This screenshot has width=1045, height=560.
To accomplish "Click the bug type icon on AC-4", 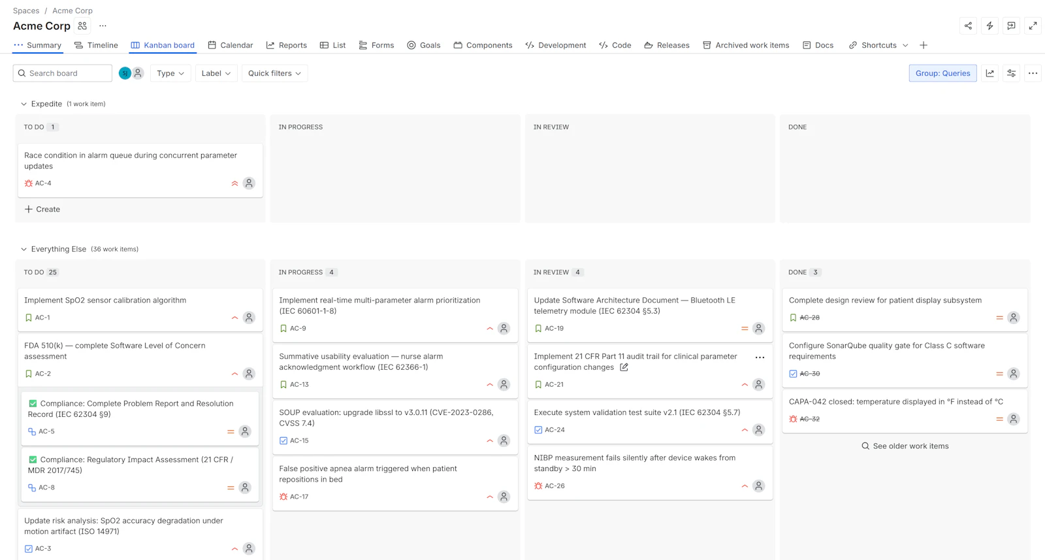I will pyautogui.click(x=28, y=184).
